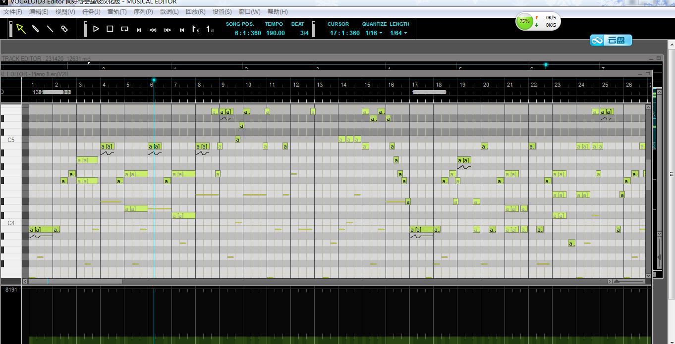
Task: Click the fast forward button
Action: coord(168,30)
